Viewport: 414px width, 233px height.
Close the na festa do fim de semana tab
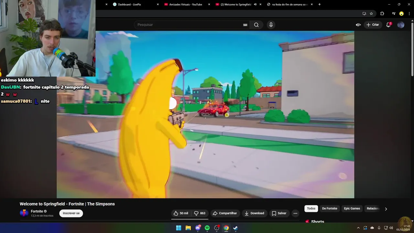311,5
